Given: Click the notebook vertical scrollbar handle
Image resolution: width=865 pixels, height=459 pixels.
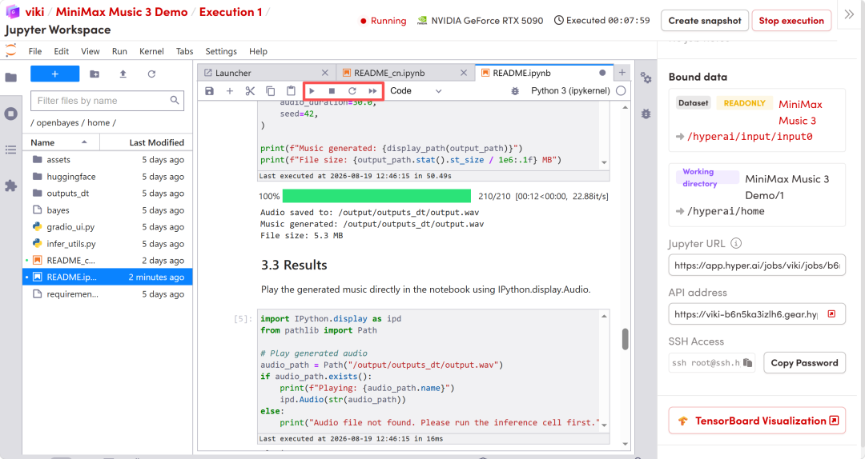Looking at the screenshot, I should (x=625, y=339).
